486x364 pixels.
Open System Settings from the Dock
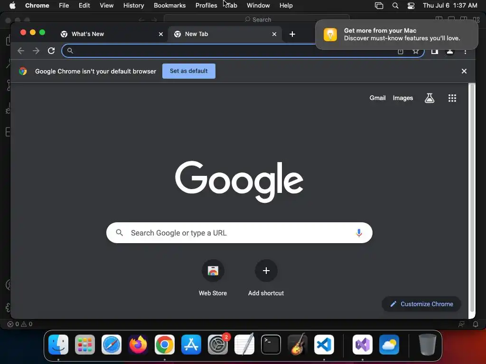click(218, 345)
